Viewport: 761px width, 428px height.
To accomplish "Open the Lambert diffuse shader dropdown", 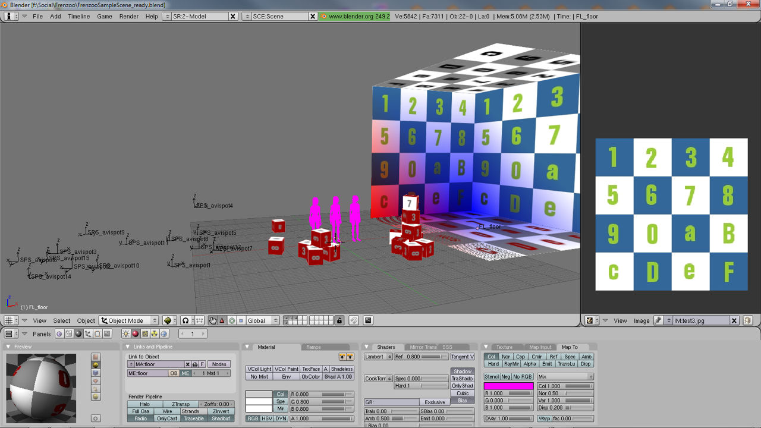I will [x=378, y=357].
